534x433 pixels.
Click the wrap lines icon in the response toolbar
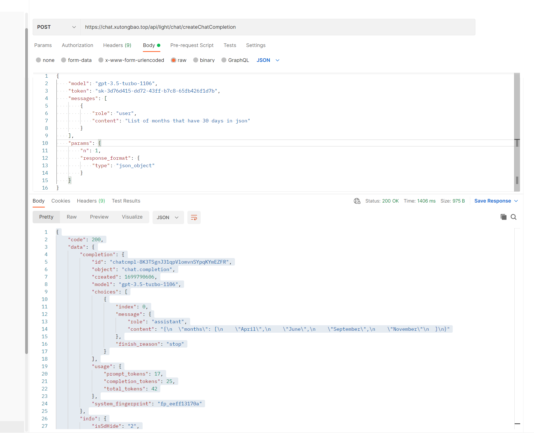pyautogui.click(x=194, y=217)
